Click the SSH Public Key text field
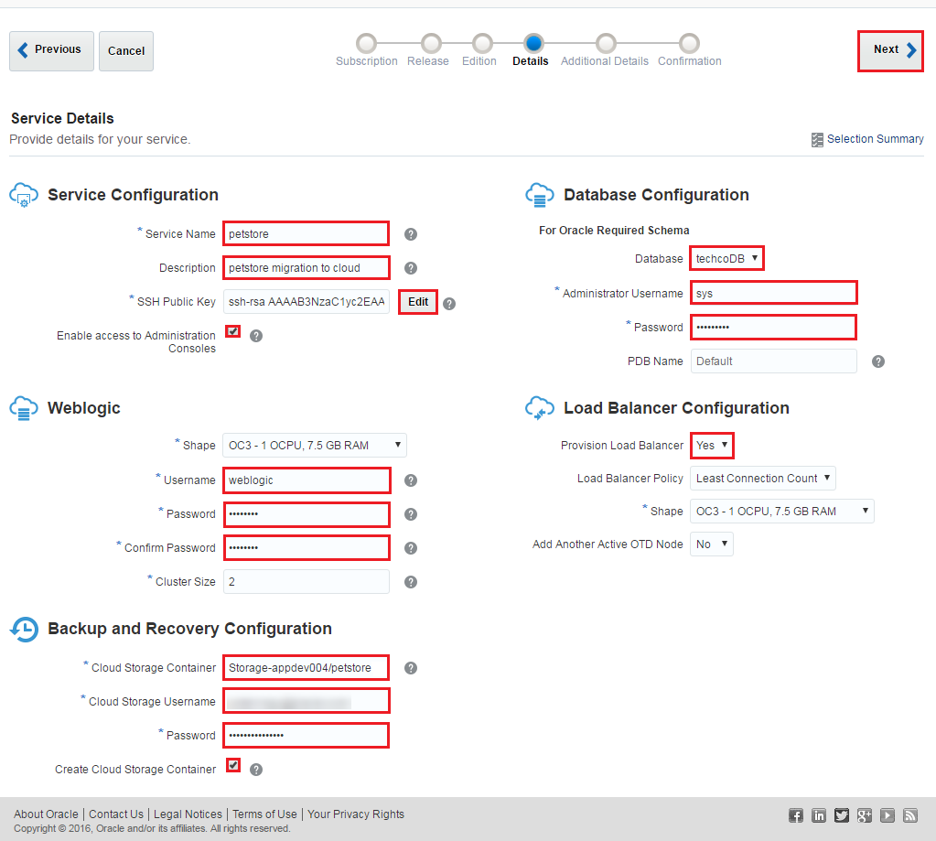The image size is (936, 841). (307, 302)
